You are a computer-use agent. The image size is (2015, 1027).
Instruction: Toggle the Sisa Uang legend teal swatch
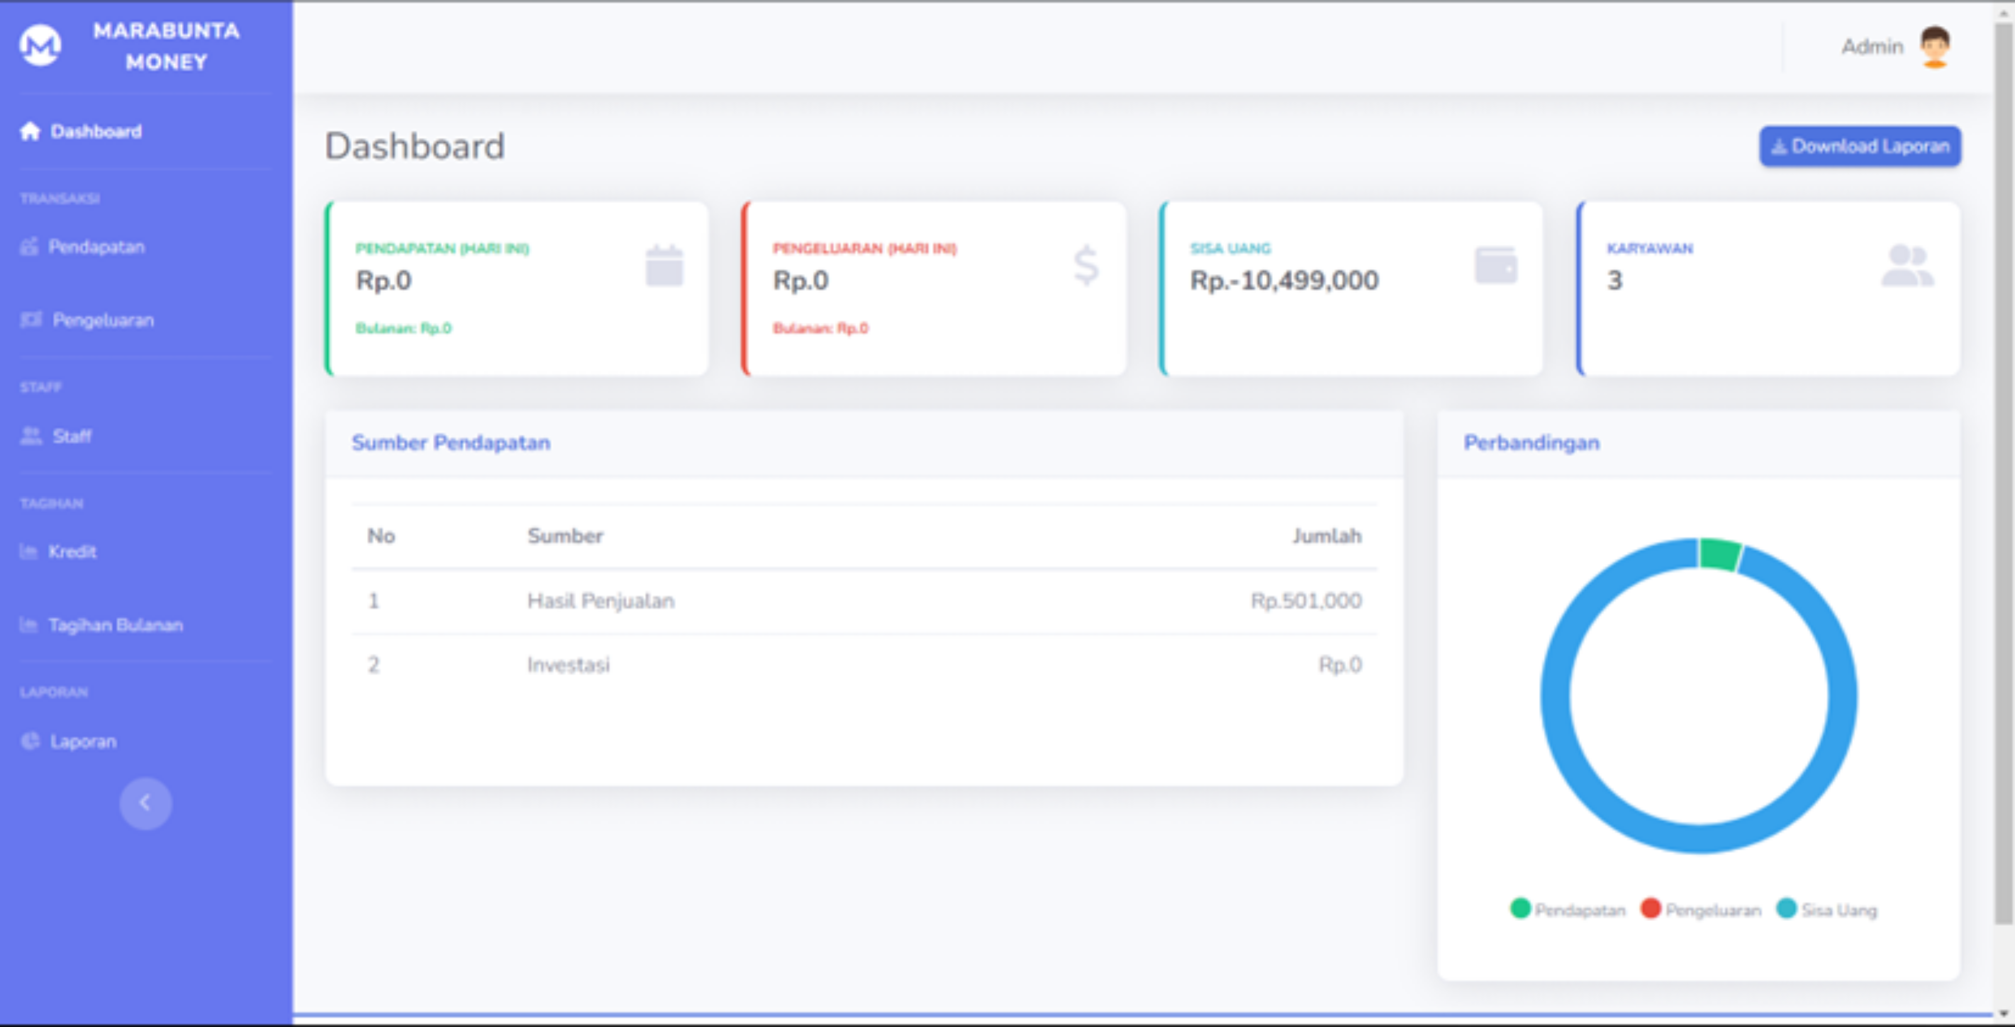click(1787, 908)
